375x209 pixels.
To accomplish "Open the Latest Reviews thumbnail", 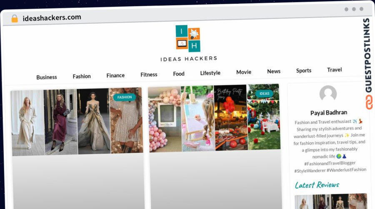I will point(331,201).
